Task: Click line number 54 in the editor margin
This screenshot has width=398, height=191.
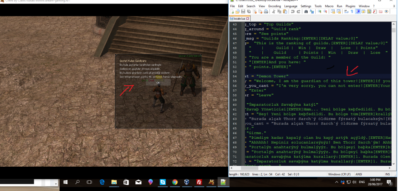Action: point(234,76)
